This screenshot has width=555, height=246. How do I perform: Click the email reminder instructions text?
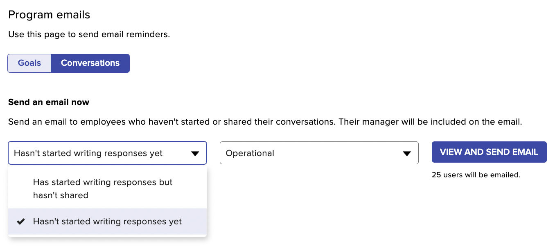pos(88,34)
